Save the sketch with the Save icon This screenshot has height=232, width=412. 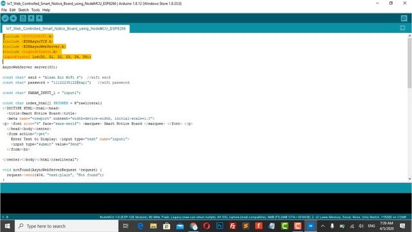point(39,18)
